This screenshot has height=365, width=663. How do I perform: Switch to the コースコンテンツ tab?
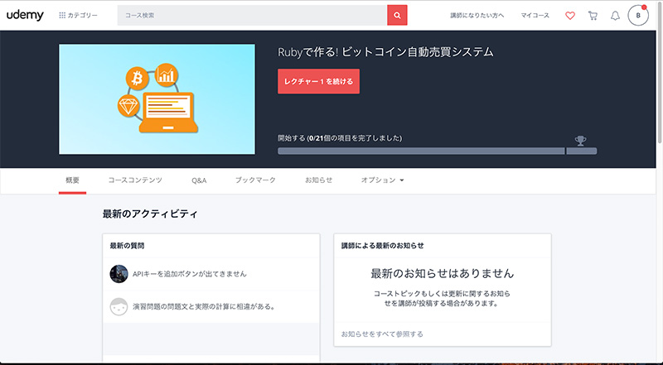(x=135, y=180)
